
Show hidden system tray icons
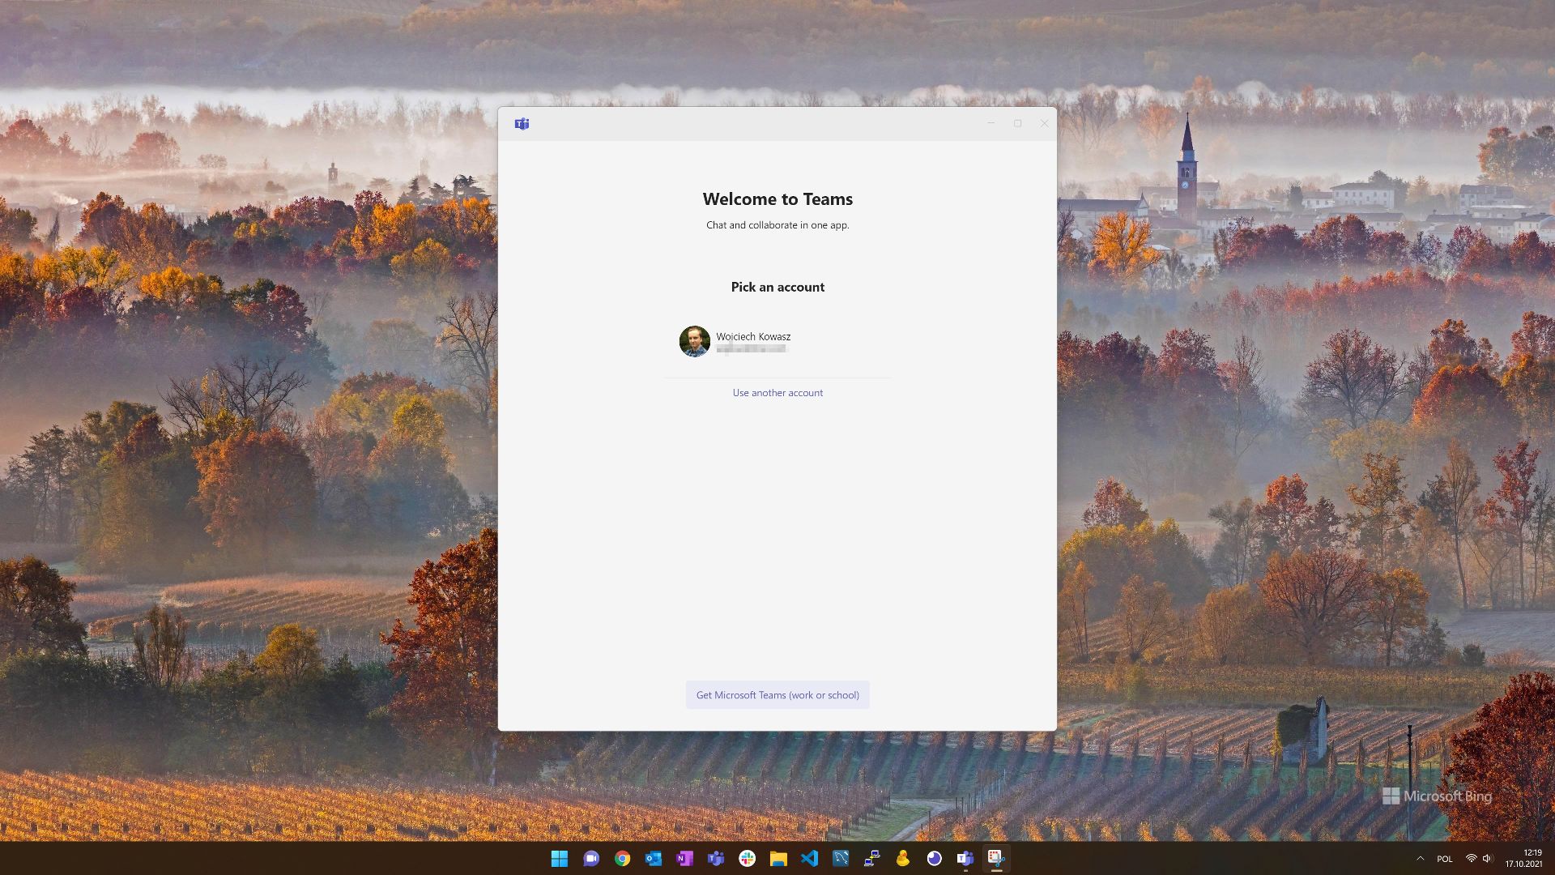(x=1421, y=859)
